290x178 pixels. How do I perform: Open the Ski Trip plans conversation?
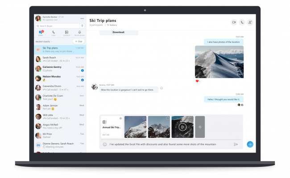(60, 50)
